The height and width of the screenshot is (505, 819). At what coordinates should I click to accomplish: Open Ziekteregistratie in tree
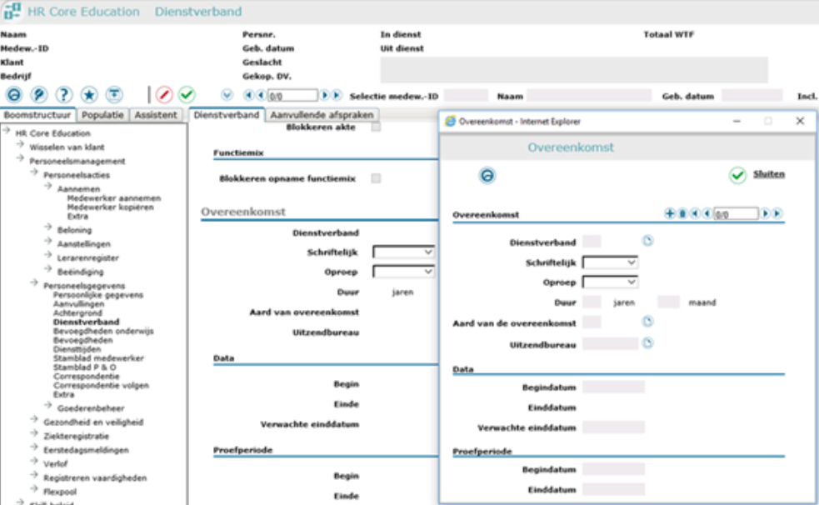[77, 436]
